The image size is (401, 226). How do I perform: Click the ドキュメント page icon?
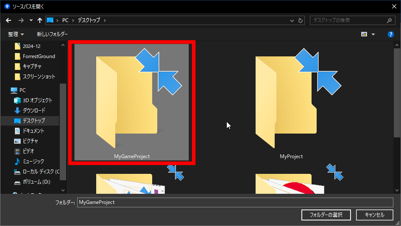click(x=17, y=131)
